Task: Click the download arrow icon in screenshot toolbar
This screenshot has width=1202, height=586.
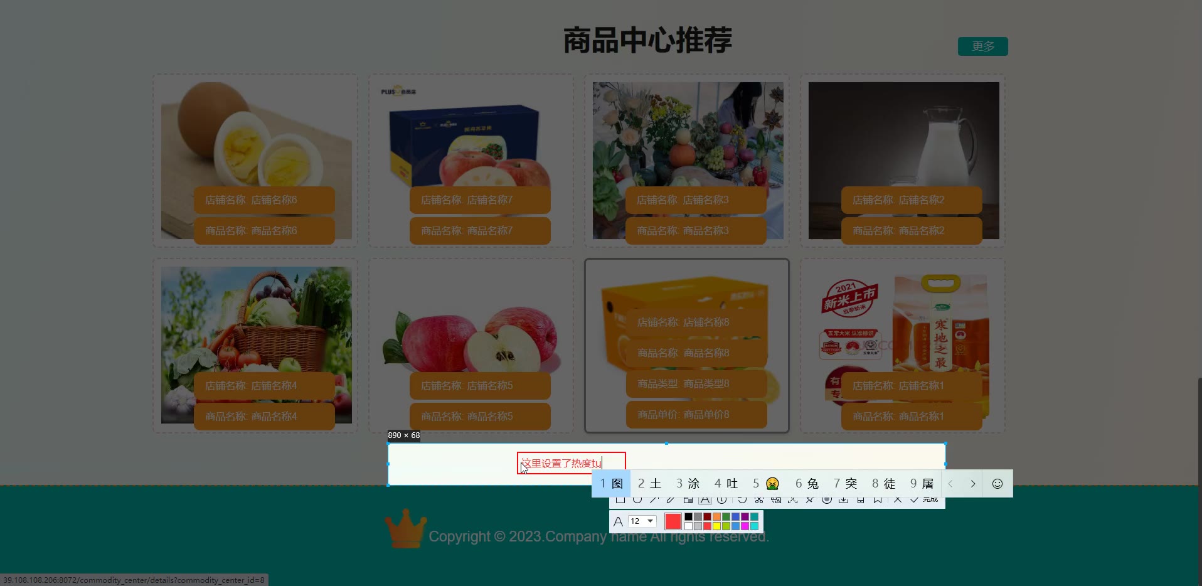Action: 844,500
